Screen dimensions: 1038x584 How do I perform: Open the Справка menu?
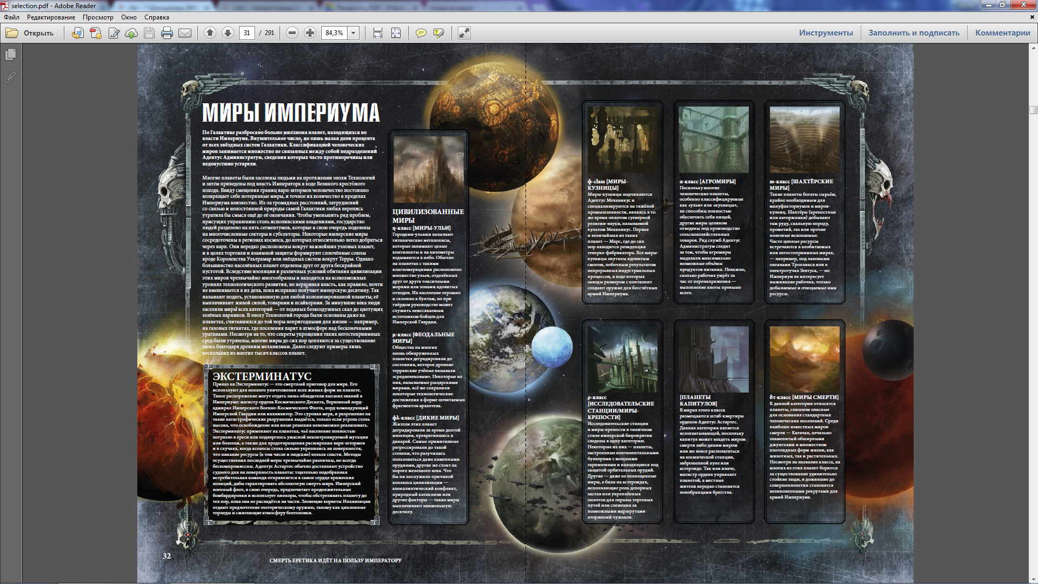(x=157, y=17)
